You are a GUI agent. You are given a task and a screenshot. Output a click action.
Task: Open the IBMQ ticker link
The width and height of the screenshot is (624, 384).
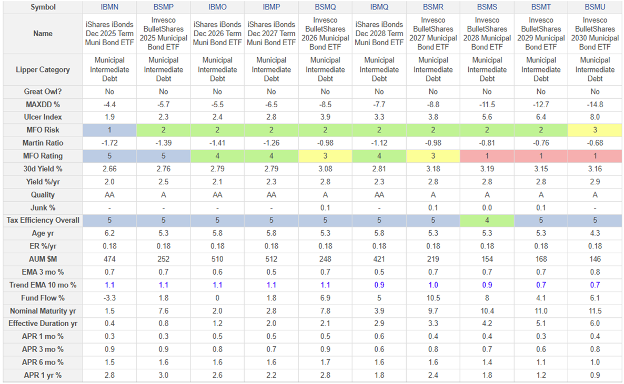(379, 7)
